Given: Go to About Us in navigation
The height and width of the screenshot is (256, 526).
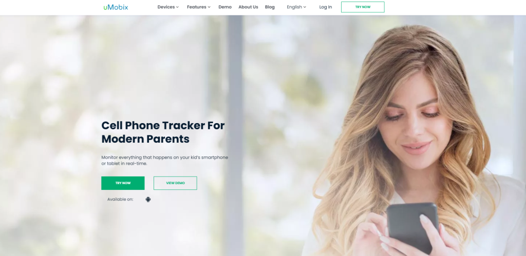Looking at the screenshot, I should tap(248, 7).
